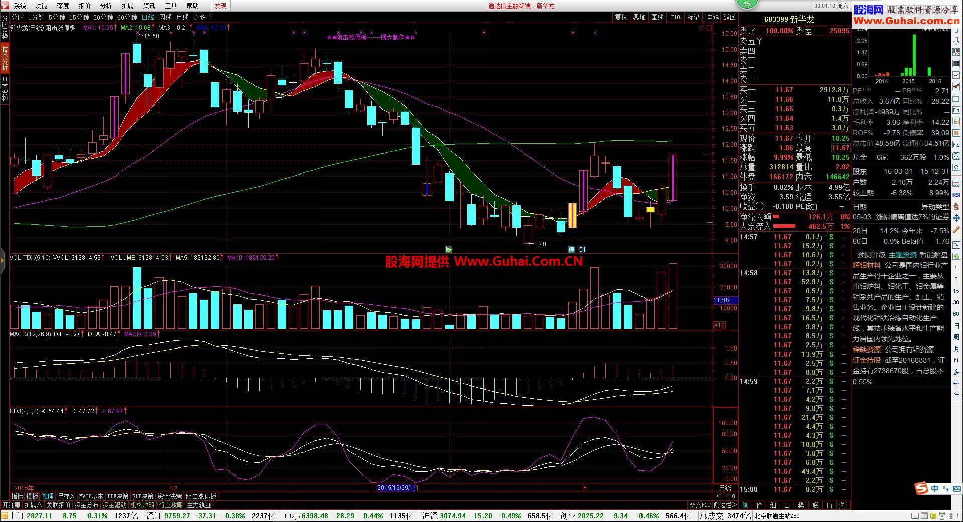Click the X10 volume scale toggle
963x522 pixels.
click(719, 325)
